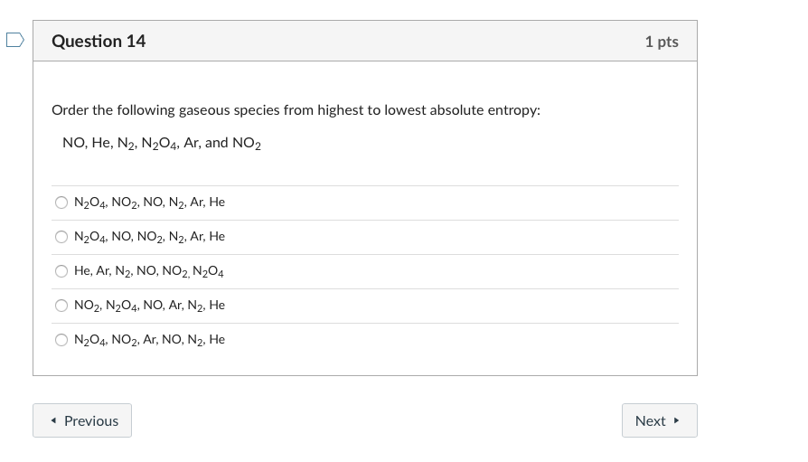
Task: Click the species list starting with NO, He
Action: tap(162, 144)
